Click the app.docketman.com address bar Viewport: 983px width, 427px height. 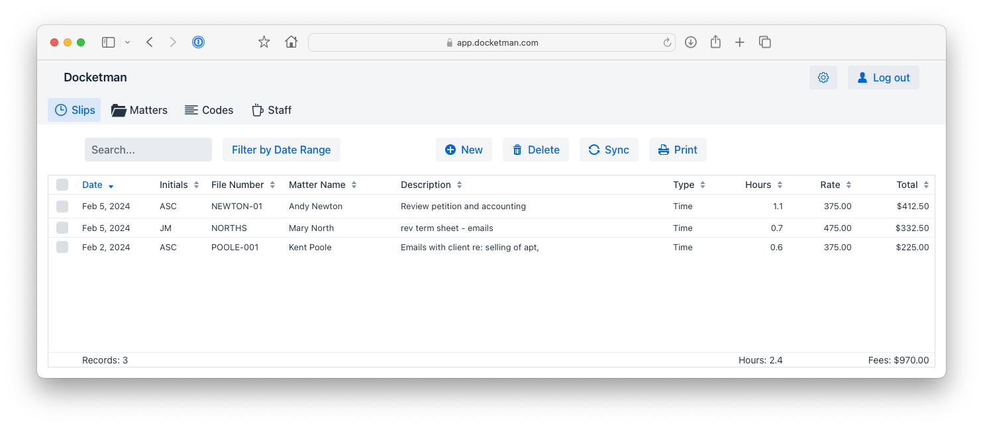[x=491, y=42]
